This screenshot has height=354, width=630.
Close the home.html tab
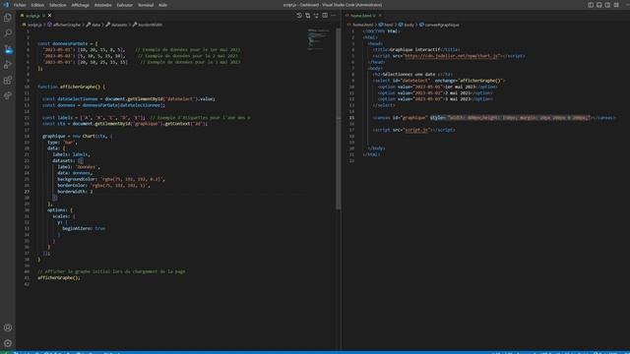(x=380, y=16)
